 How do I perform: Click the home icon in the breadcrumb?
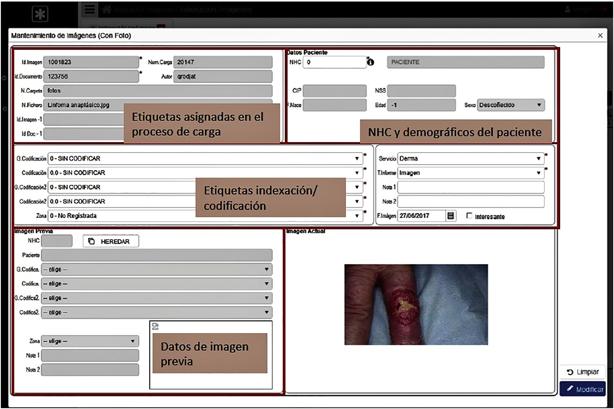click(106, 9)
